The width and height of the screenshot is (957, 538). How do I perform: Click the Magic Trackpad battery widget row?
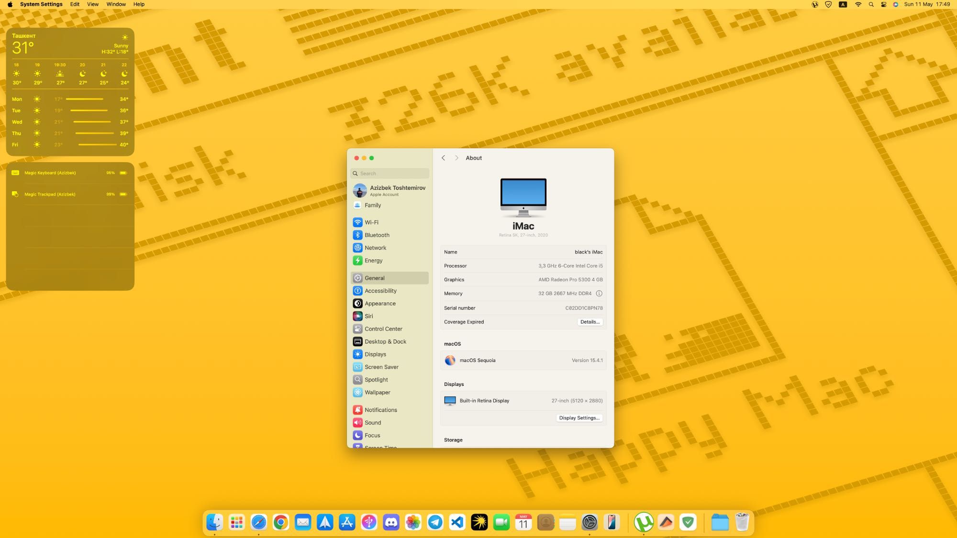pos(70,195)
